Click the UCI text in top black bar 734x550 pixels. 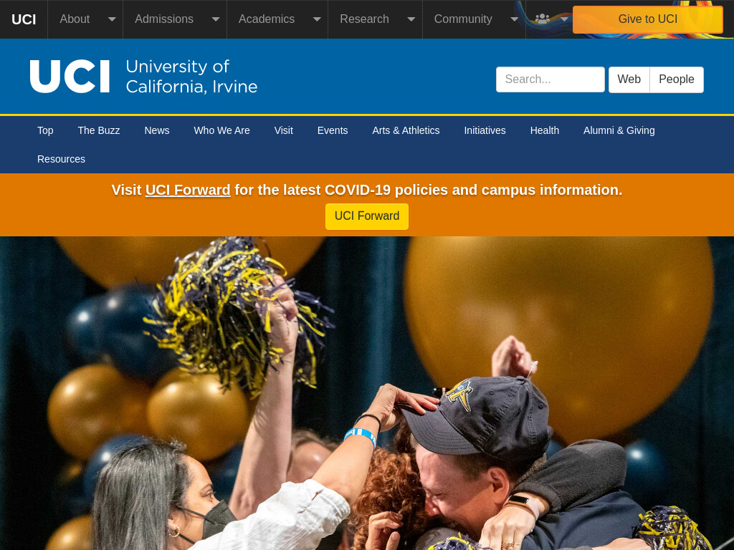[24, 19]
